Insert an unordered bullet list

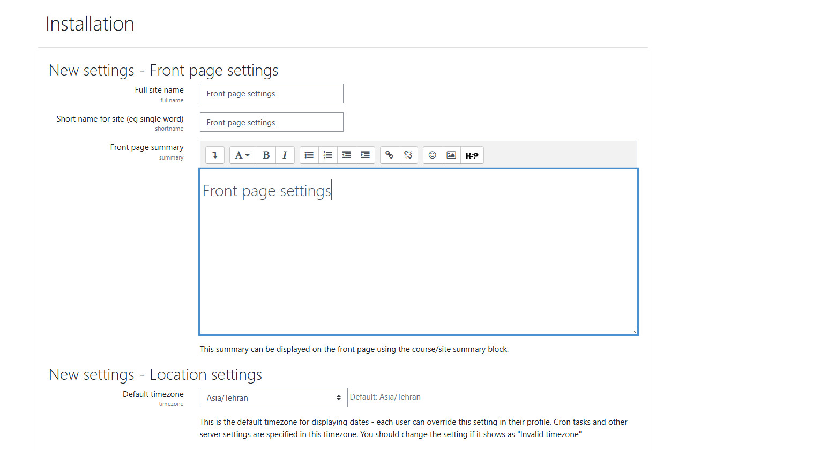coord(309,155)
